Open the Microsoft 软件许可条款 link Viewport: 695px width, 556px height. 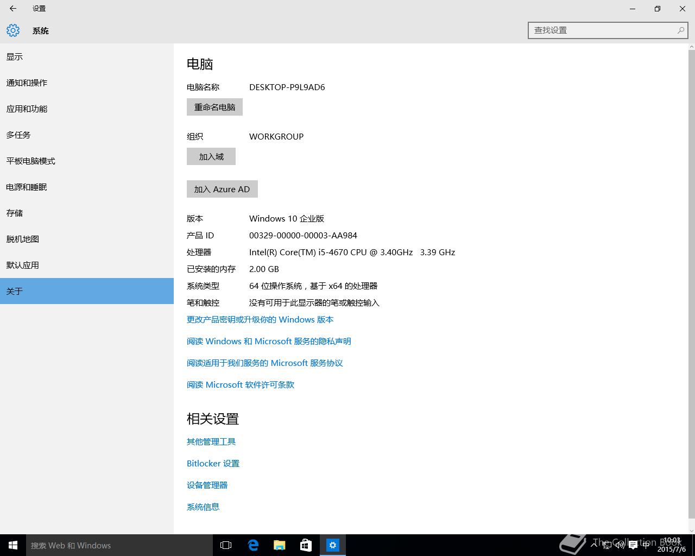[241, 384]
